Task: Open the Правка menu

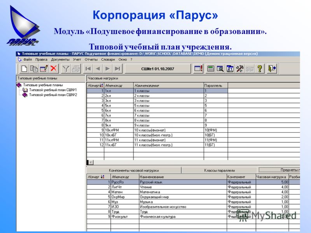Action: [x=41, y=59]
